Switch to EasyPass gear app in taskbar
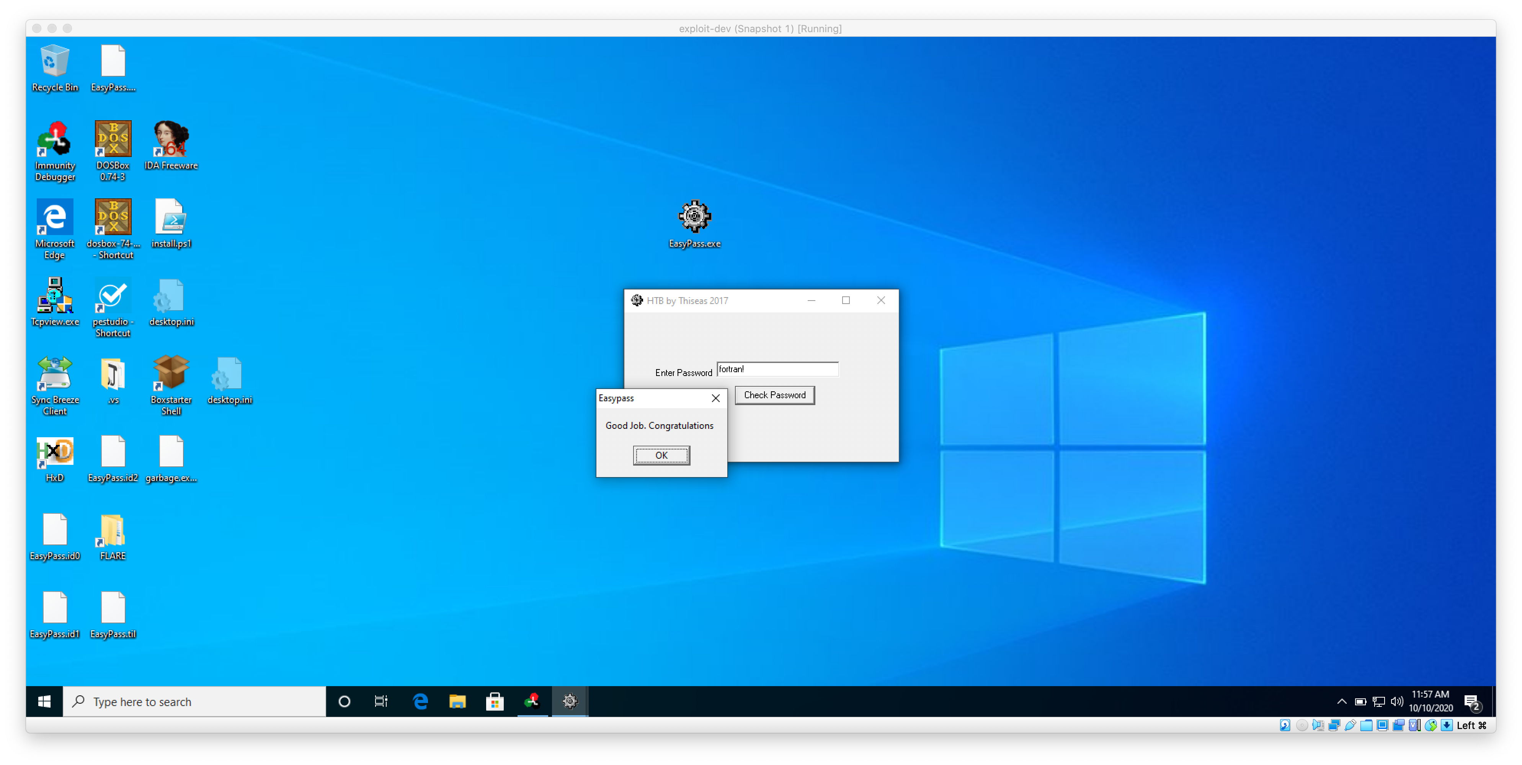Screen dimensions: 1522x765 click(570, 702)
